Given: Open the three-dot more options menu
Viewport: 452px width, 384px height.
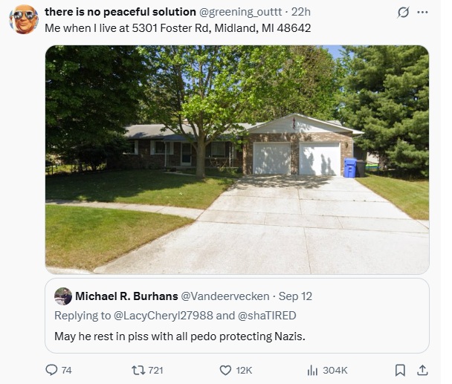Looking at the screenshot, I should pyautogui.click(x=422, y=13).
